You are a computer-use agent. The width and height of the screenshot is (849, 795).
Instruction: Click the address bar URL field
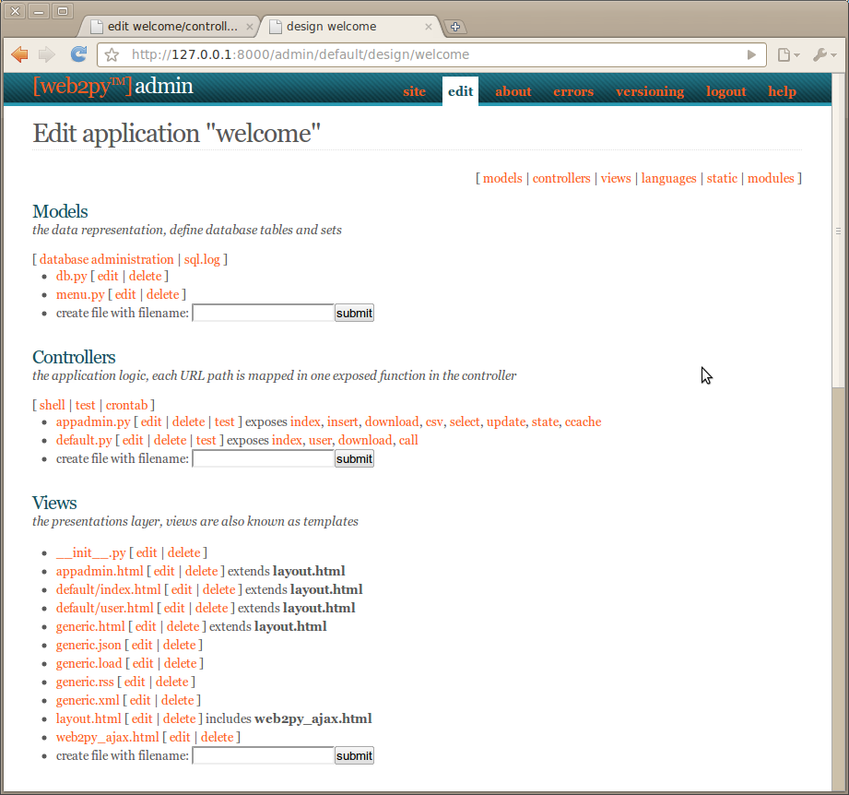coord(431,54)
